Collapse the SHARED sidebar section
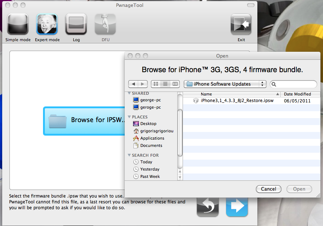Image resolution: width=323 pixels, height=226 pixels. click(x=129, y=93)
